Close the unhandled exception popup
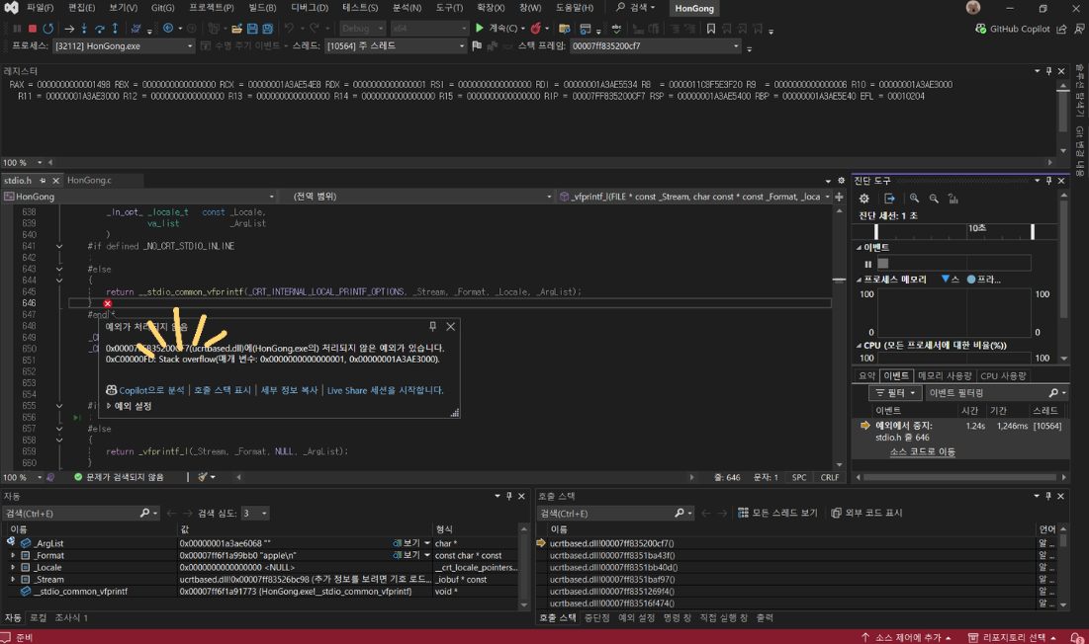Screen dimensions: 1089x644 click(x=451, y=326)
